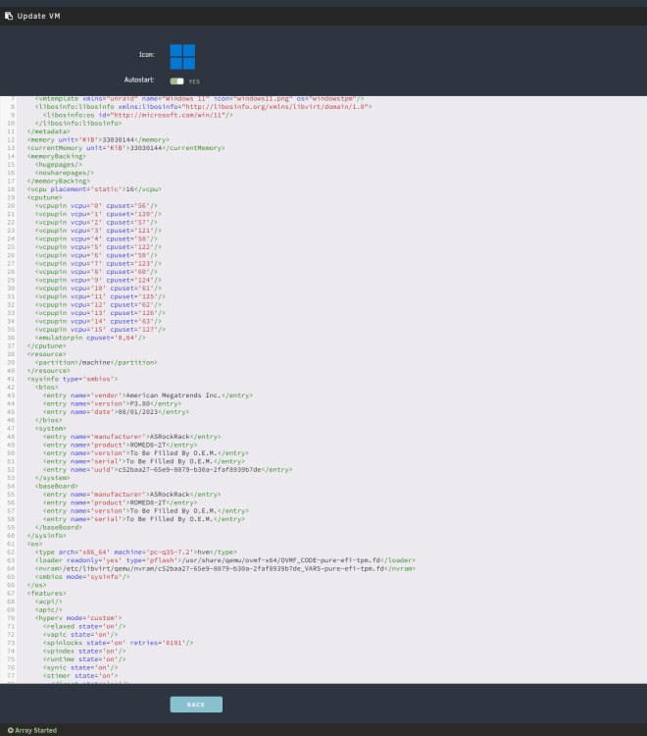Click the vcpupin vcpu='0' cpuset='56' line
Viewport: 647px width, 736px height.
96,206
